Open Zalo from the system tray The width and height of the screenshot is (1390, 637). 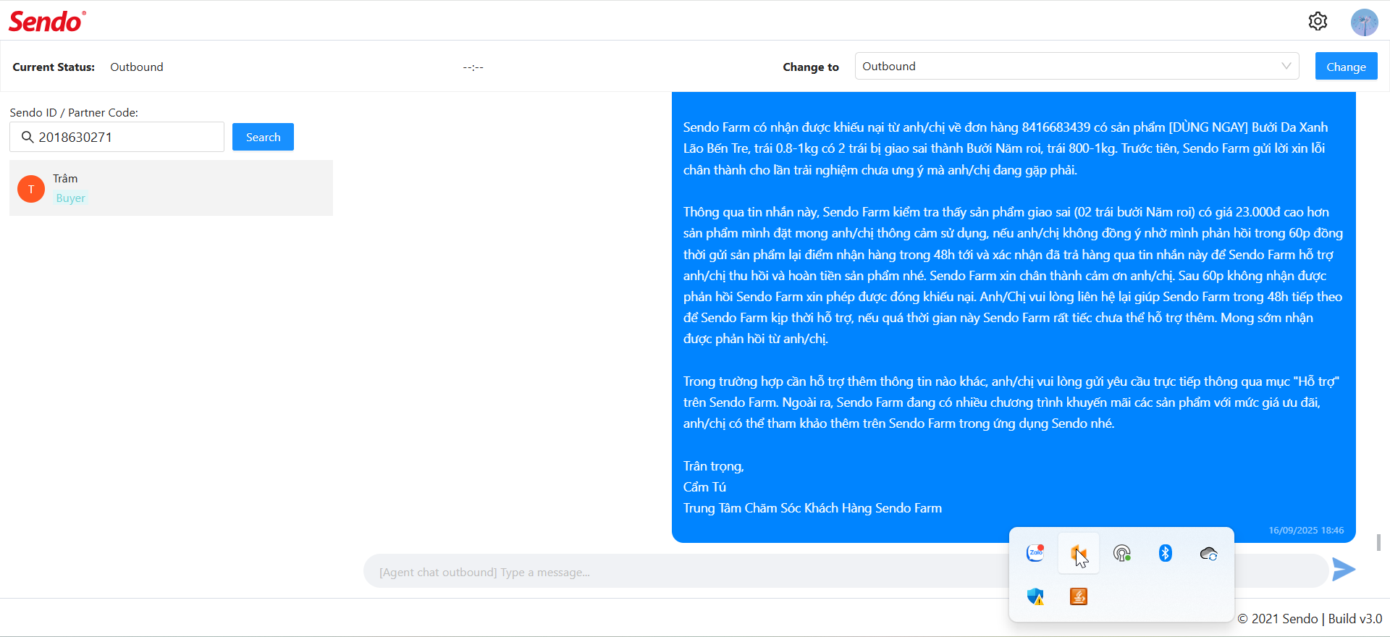pos(1035,553)
